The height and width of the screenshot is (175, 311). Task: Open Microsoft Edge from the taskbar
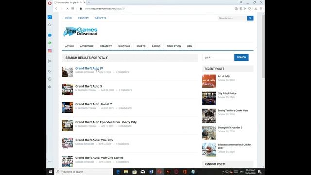pyautogui.click(x=118, y=172)
